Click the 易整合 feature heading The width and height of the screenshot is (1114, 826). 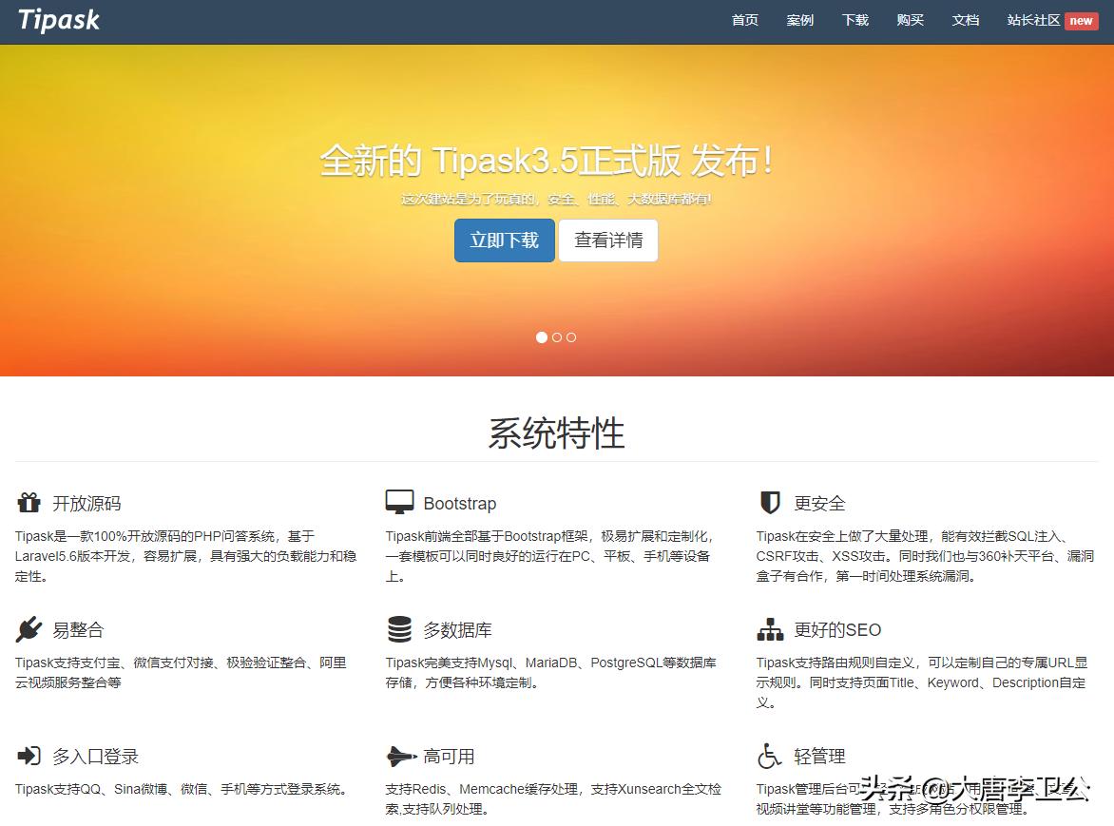click(x=78, y=630)
